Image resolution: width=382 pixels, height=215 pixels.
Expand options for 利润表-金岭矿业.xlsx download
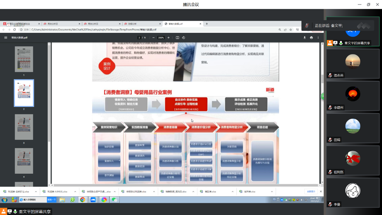[x=36, y=192]
